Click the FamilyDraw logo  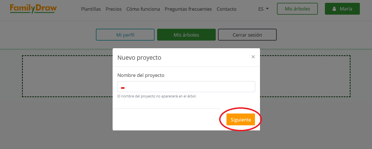pos(33,9)
